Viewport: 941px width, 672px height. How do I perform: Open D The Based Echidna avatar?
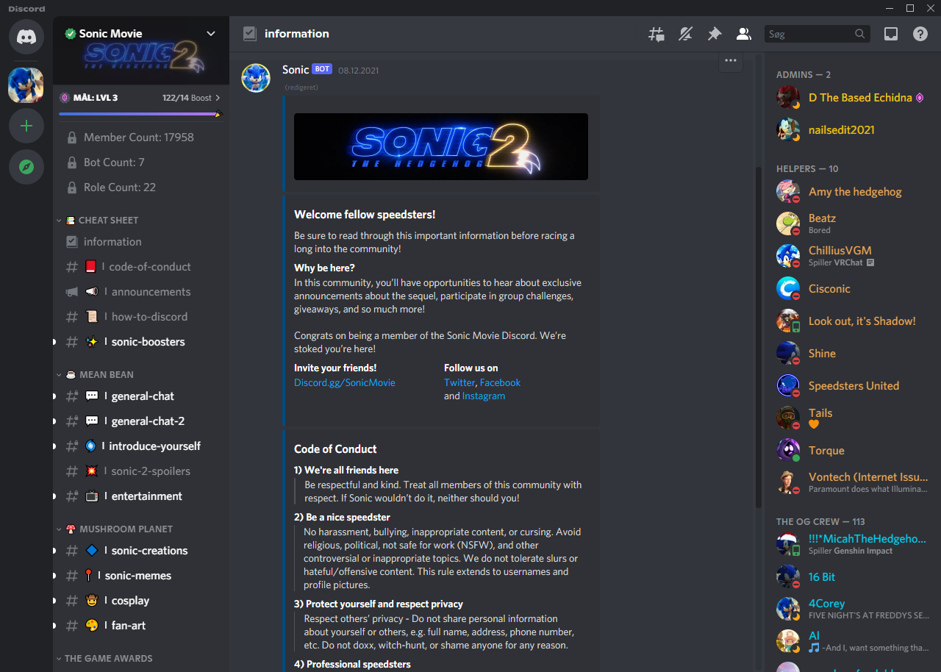pos(788,97)
